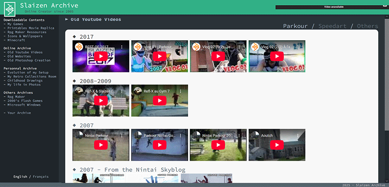Open Old Websites sidebar link
Image resolution: width=389 pixels, height=187 pixels.
[18, 56]
